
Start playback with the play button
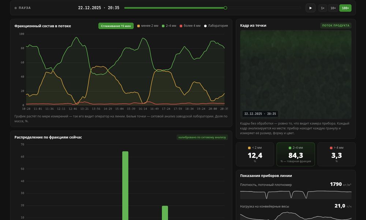310,8
